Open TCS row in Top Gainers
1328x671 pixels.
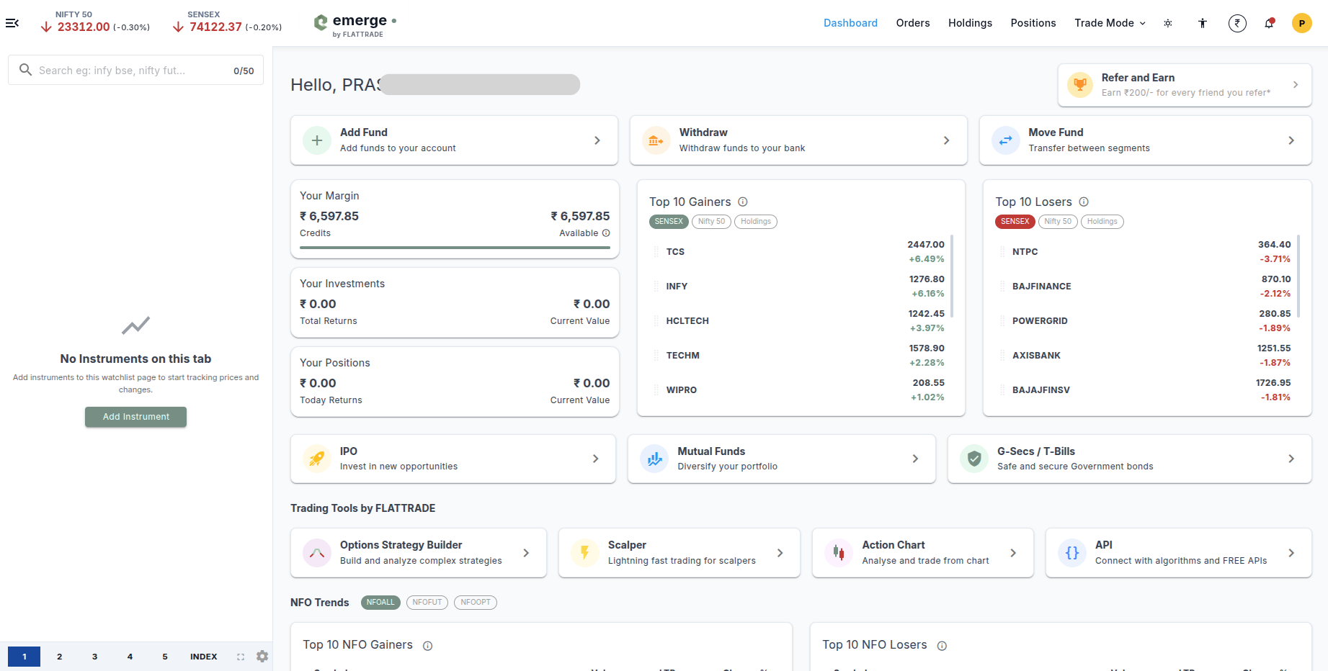(x=798, y=252)
